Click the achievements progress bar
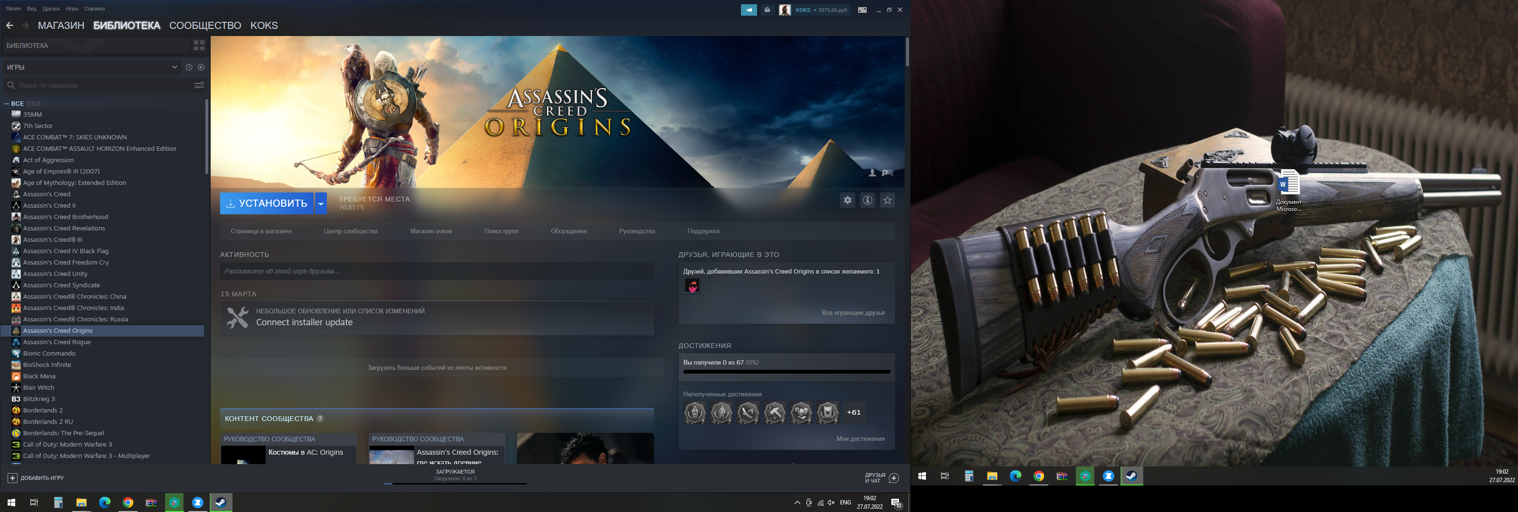The width and height of the screenshot is (1518, 512). [x=787, y=372]
